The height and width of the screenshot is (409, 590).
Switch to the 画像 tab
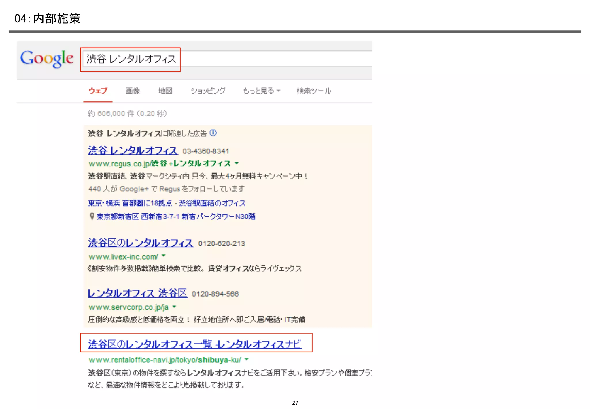click(x=133, y=91)
